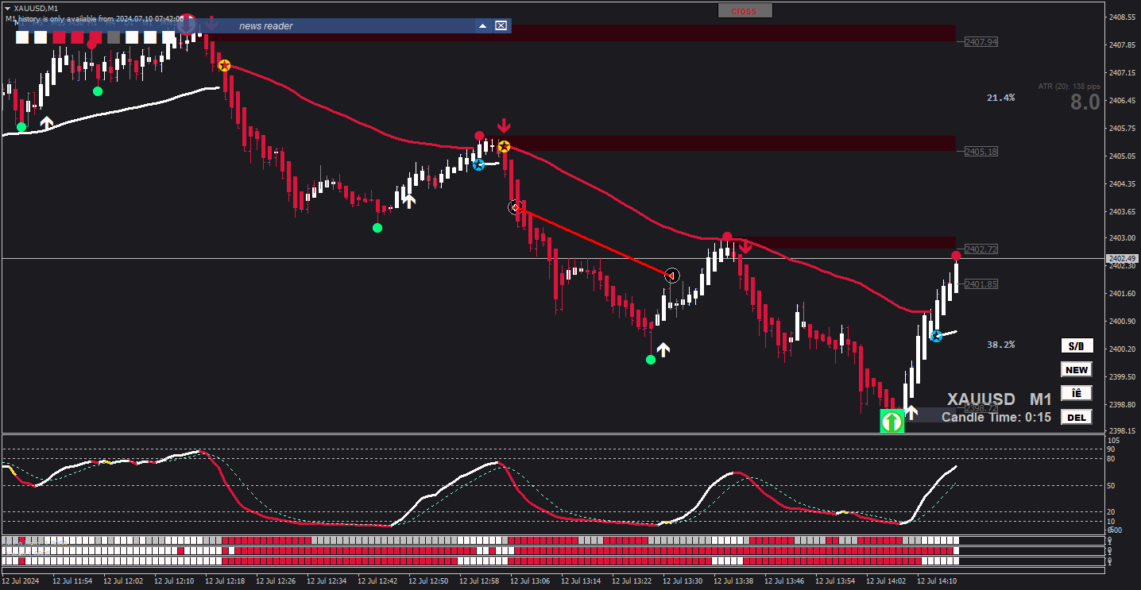
Task: Click the red cross label button
Action: click(745, 11)
